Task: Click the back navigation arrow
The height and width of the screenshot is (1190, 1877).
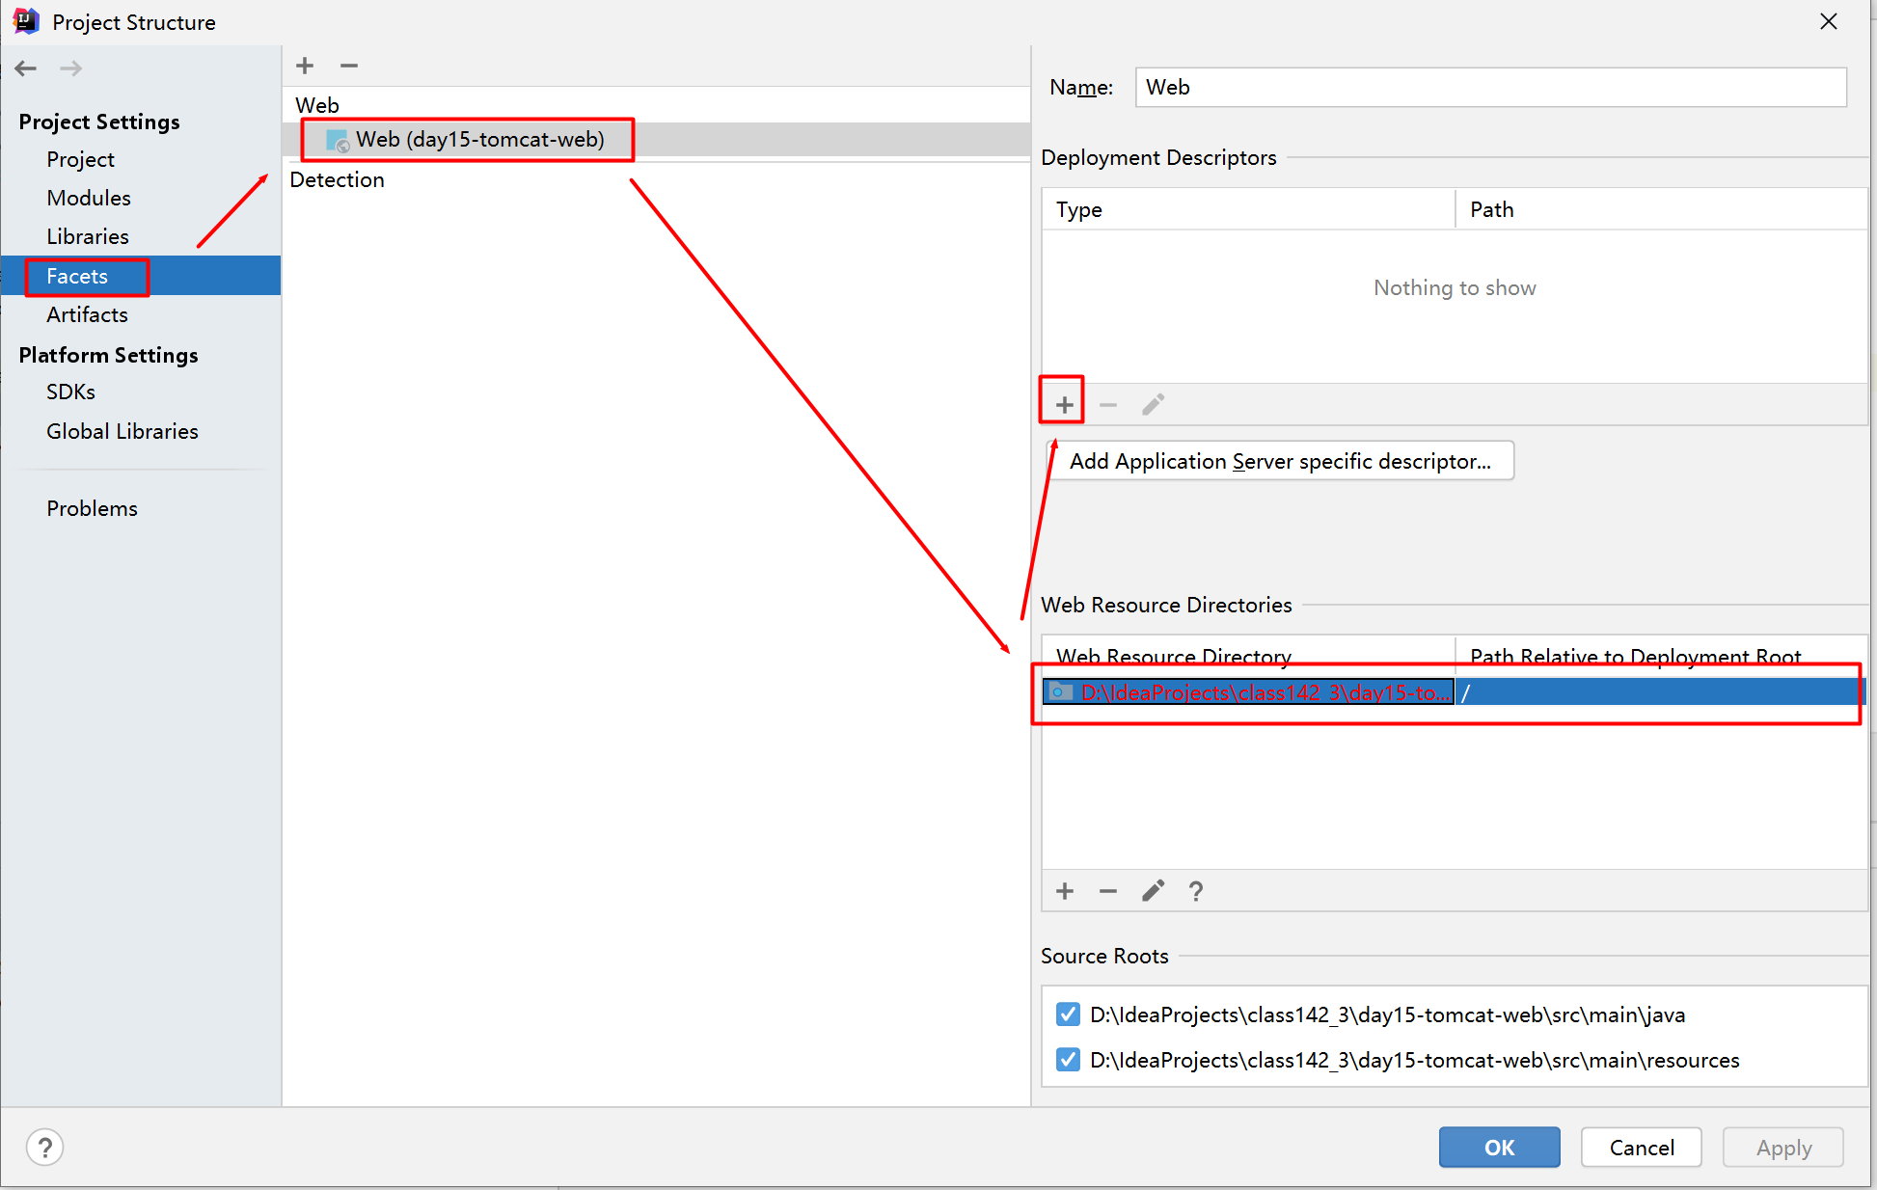Action: 26,68
